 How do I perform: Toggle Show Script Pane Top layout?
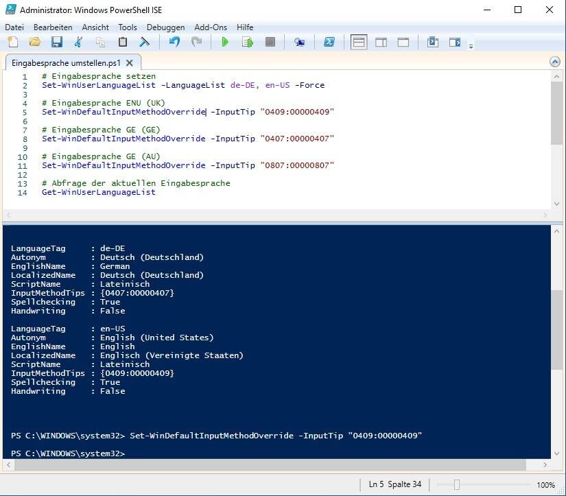pyautogui.click(x=359, y=43)
